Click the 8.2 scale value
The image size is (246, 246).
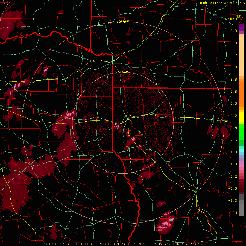234,55
